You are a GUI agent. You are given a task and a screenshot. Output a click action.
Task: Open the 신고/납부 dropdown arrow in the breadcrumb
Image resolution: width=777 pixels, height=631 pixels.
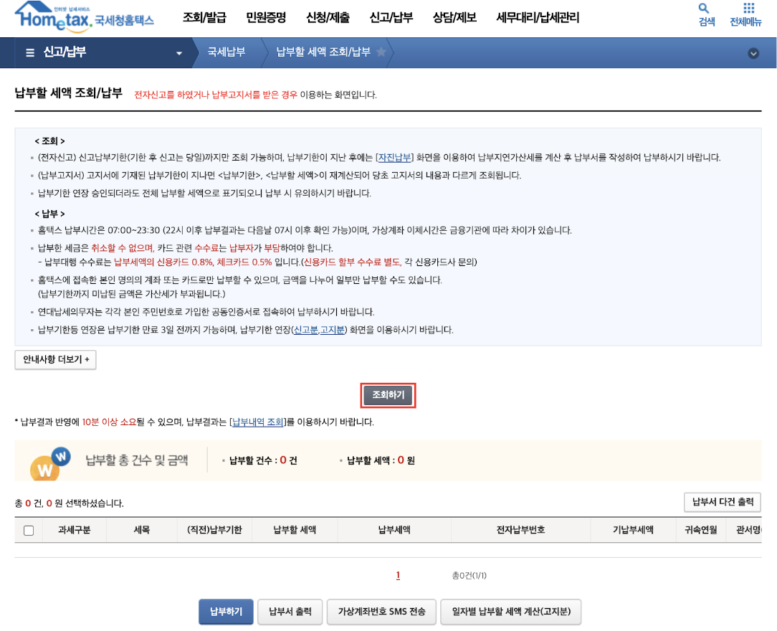point(179,53)
